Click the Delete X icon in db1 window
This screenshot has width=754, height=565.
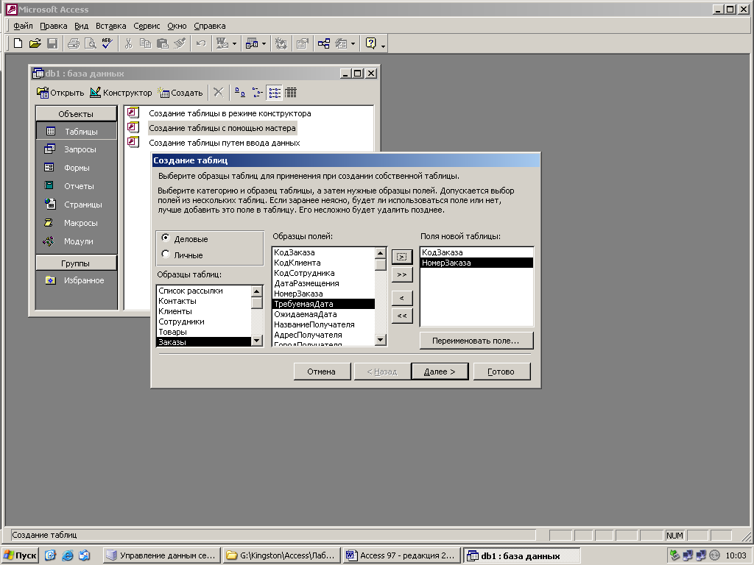coord(218,92)
